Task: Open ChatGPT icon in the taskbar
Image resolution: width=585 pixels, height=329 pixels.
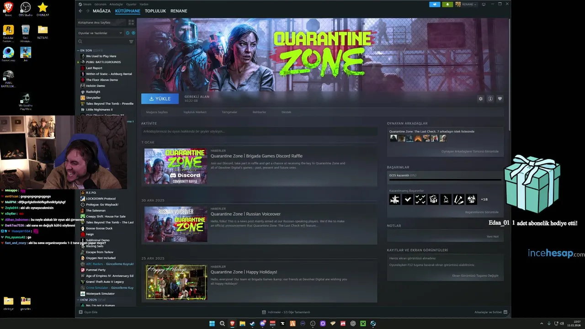Action: coord(353,324)
